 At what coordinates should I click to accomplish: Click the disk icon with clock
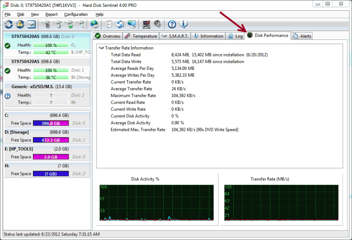point(58,24)
